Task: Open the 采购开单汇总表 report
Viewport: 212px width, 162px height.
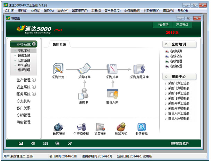Action: (179, 103)
